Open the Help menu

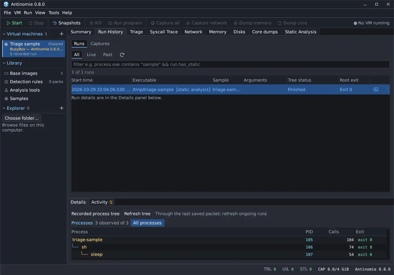(67, 13)
